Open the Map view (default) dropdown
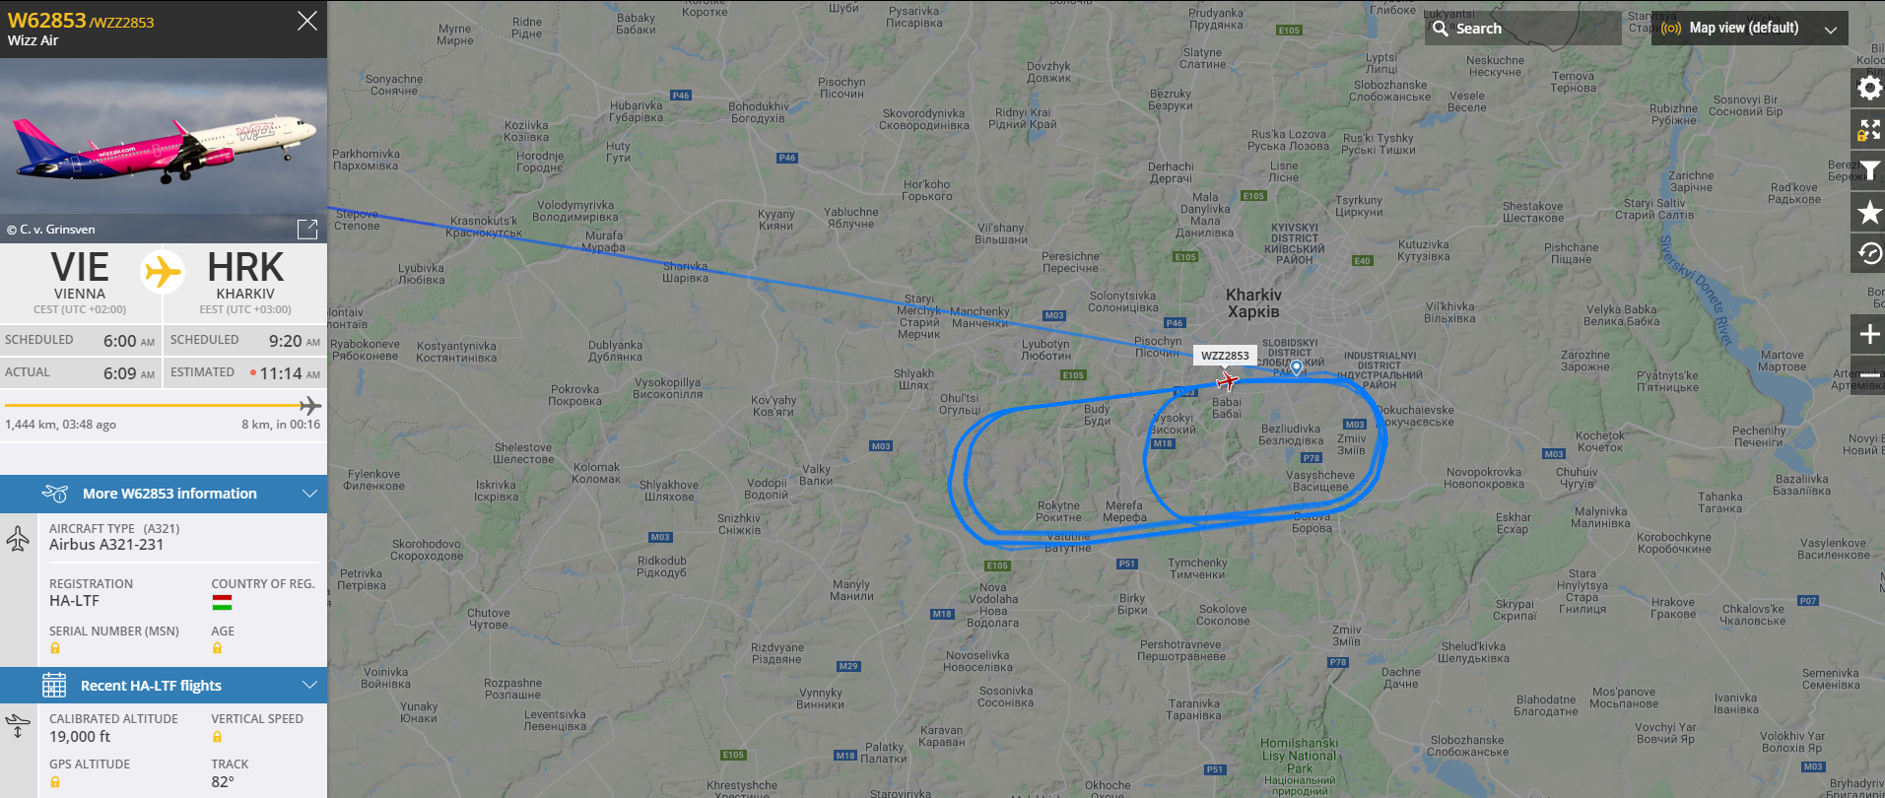This screenshot has width=1885, height=798. [1749, 29]
